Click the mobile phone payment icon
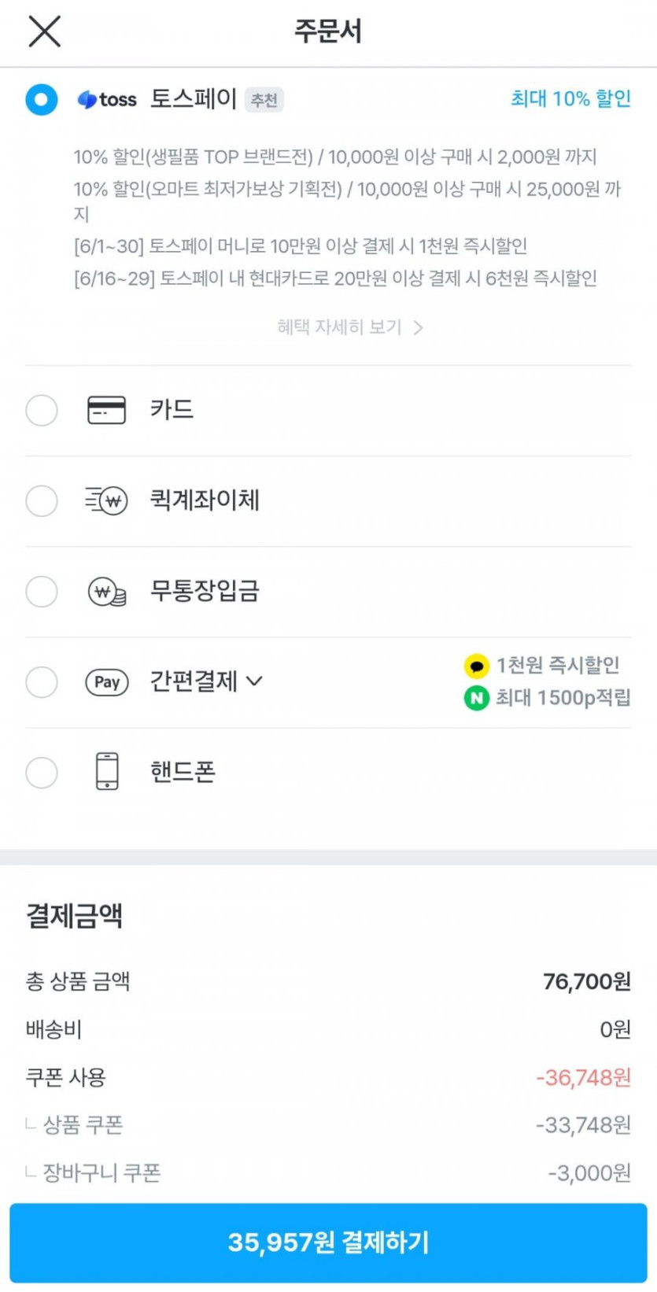Image resolution: width=657 pixels, height=1292 pixels. [x=106, y=772]
